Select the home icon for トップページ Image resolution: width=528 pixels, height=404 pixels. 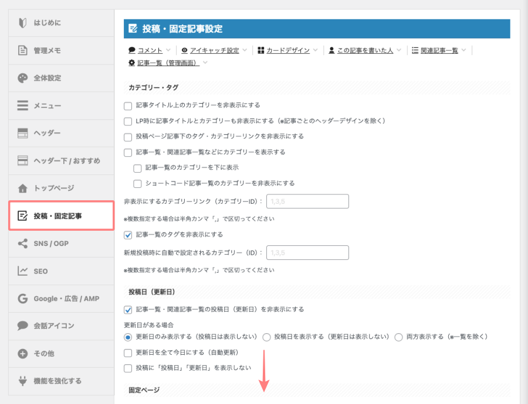tap(22, 188)
